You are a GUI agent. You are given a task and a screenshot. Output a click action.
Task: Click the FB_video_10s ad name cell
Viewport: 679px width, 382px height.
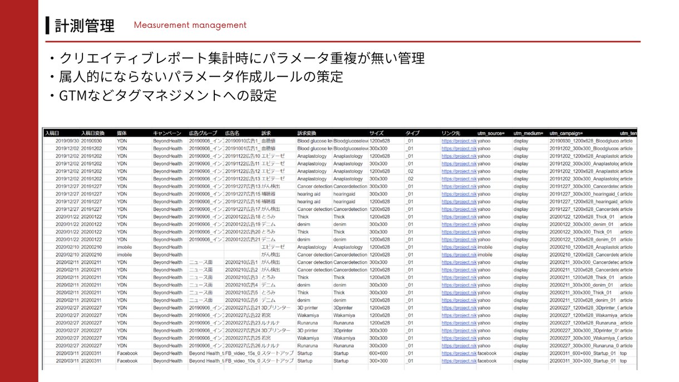point(243,361)
